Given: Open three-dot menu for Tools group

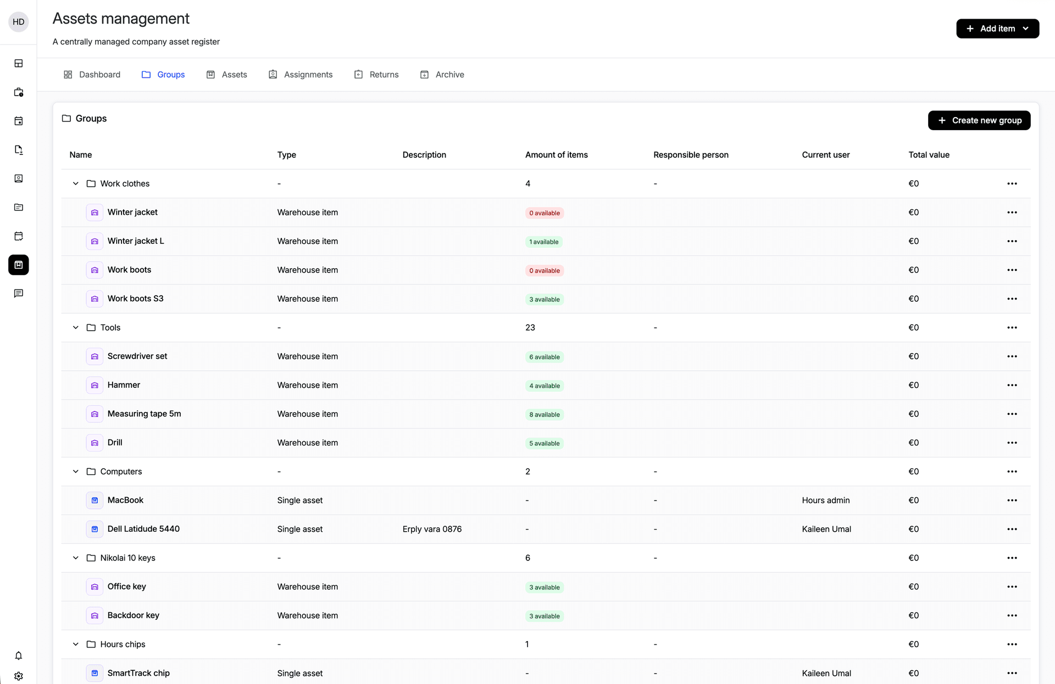Looking at the screenshot, I should click(x=1012, y=327).
